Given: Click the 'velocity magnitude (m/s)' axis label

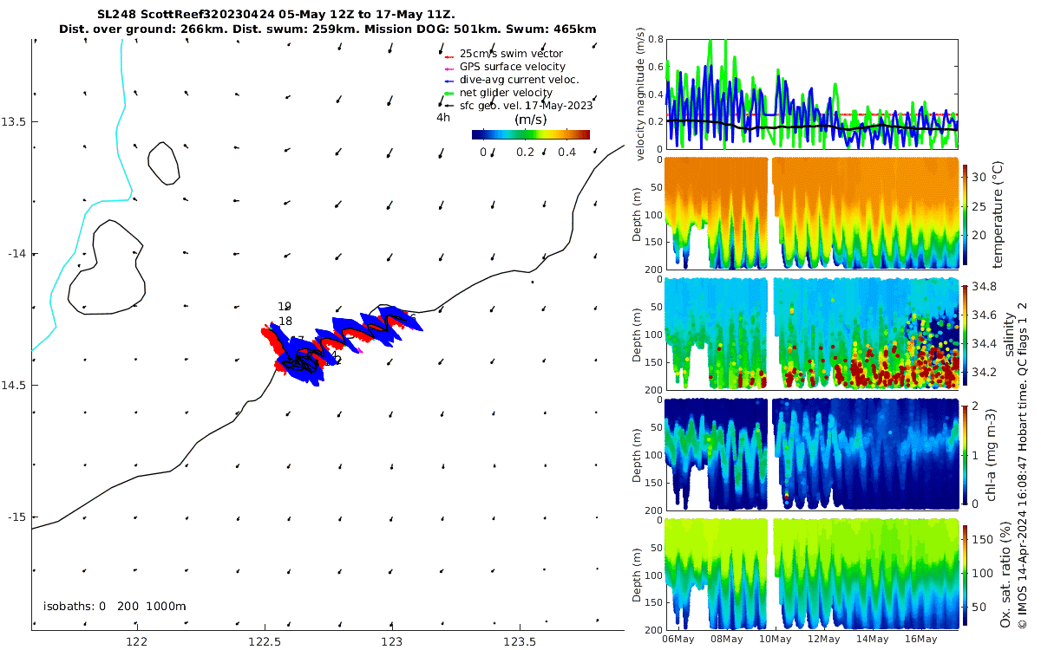Looking at the screenshot, I should (x=641, y=95).
